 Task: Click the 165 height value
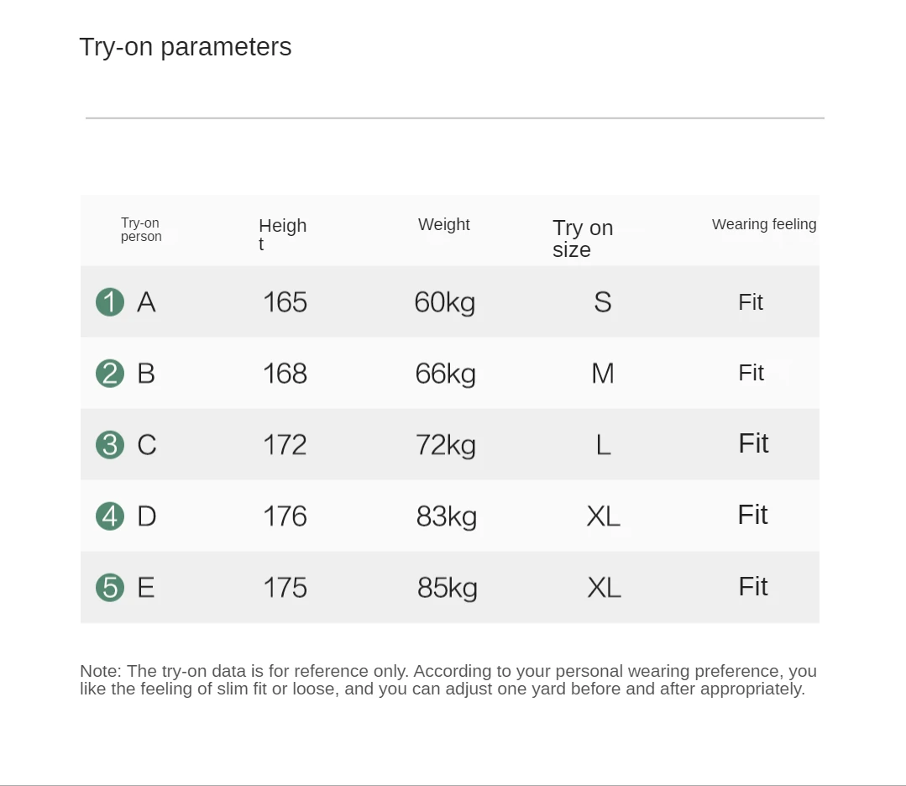285,301
